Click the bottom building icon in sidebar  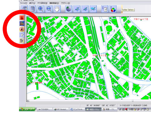click(x=22, y=41)
